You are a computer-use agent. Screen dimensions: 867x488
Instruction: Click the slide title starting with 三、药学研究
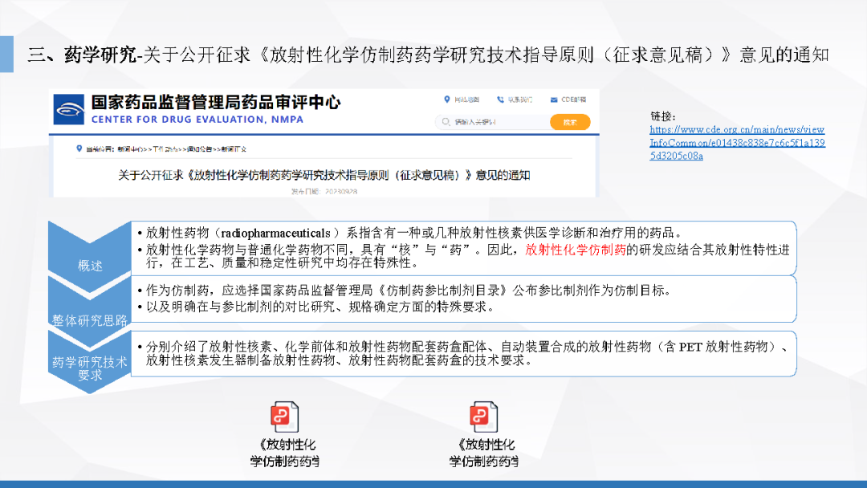427,55
